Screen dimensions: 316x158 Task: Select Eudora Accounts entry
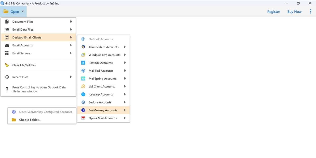(103, 102)
